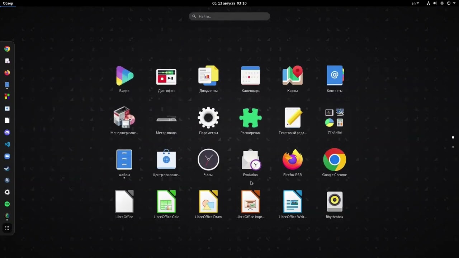459x258 pixels.
Task: Click Firefox icon in the dock
Action: (x=7, y=73)
